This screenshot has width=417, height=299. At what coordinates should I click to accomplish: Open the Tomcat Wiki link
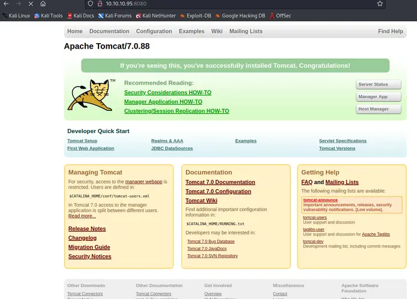202,201
